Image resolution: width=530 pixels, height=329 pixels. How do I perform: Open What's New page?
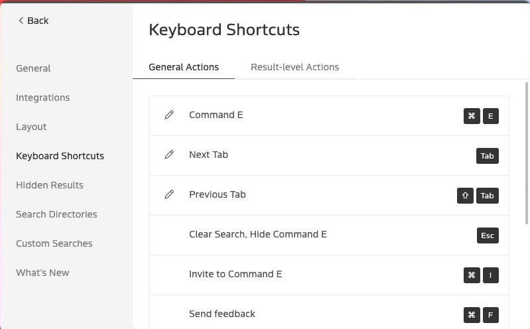(x=42, y=273)
